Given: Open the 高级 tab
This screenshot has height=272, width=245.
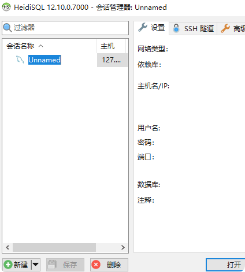Looking at the screenshot, I should pos(231,28).
